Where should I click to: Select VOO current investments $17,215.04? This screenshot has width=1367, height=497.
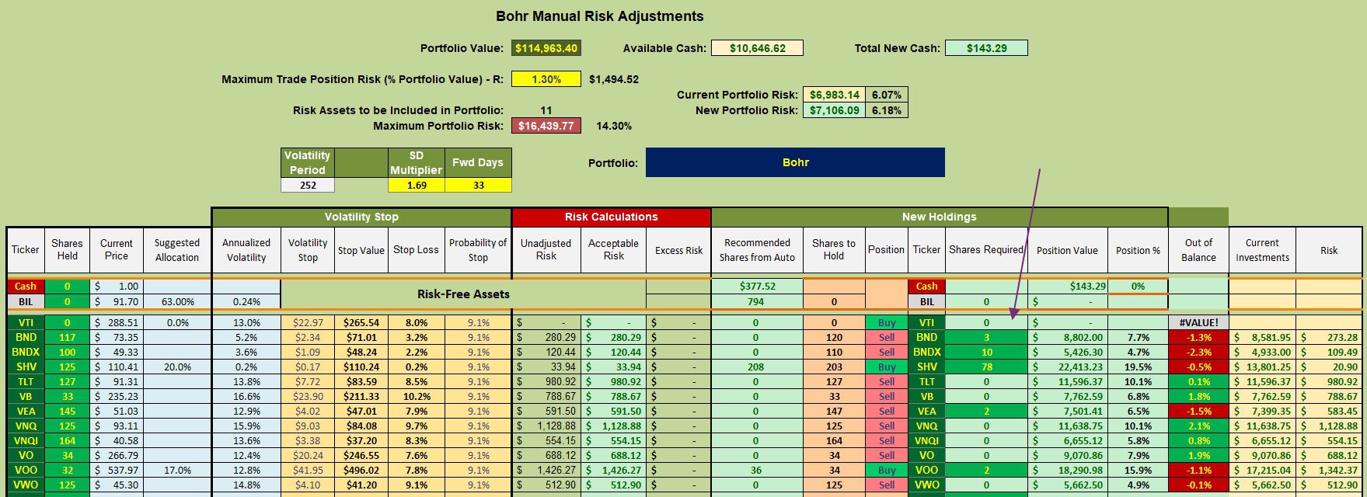[x=1262, y=471]
